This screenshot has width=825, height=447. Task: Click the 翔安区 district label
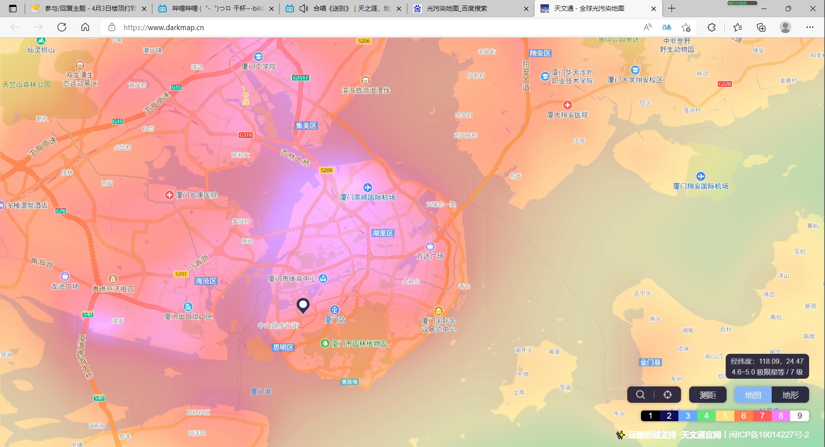[x=540, y=53]
